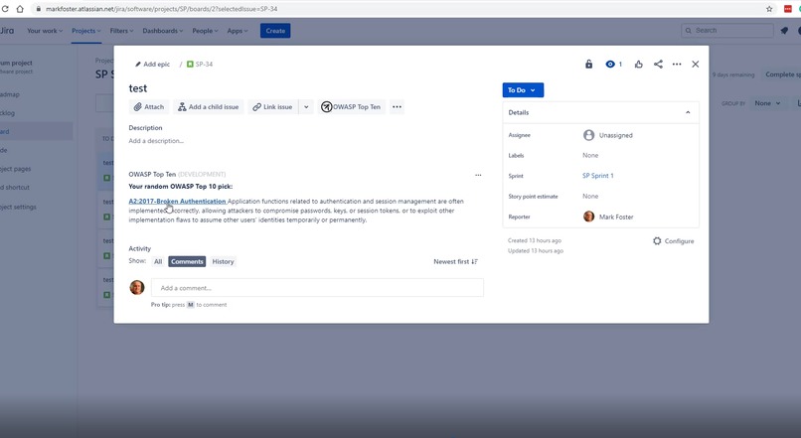Show All activity
Viewport: 801px width, 438px height.
(158, 261)
